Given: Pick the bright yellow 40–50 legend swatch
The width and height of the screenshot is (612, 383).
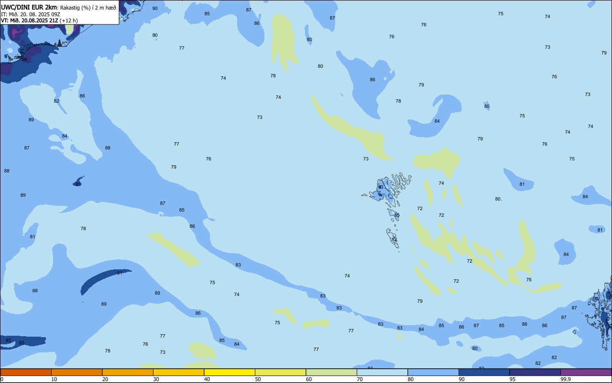Looking at the screenshot, I should [229, 372].
